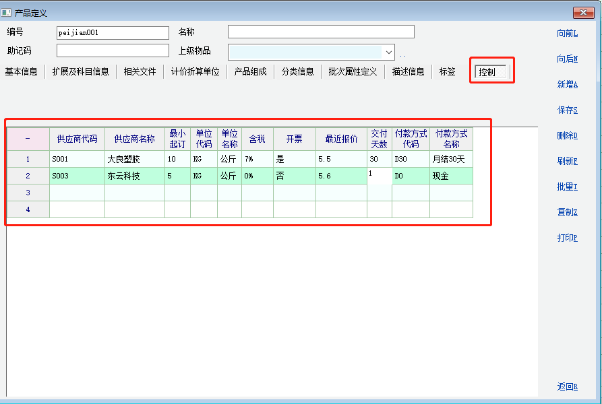Select the 大良塑胶 supplier name cell

pyautogui.click(x=134, y=160)
